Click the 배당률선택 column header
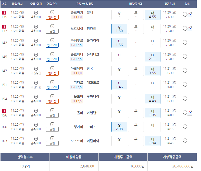 tap(136, 4)
